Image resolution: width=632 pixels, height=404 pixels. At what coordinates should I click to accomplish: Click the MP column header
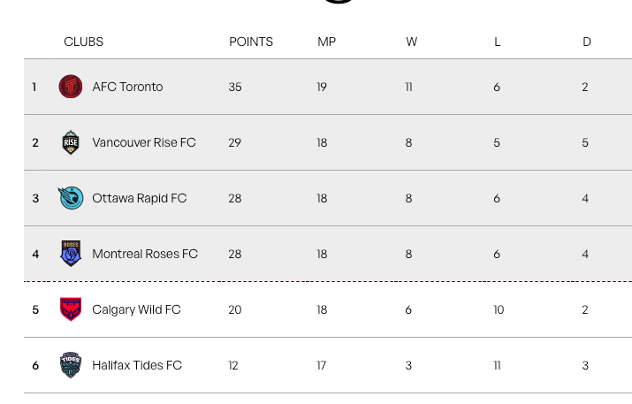[327, 42]
